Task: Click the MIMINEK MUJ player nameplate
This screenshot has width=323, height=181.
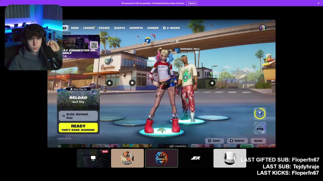Action: pyautogui.click(x=190, y=50)
